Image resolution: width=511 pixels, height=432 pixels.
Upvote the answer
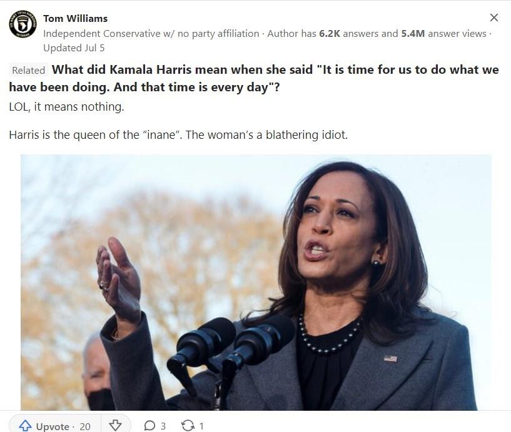point(54,426)
